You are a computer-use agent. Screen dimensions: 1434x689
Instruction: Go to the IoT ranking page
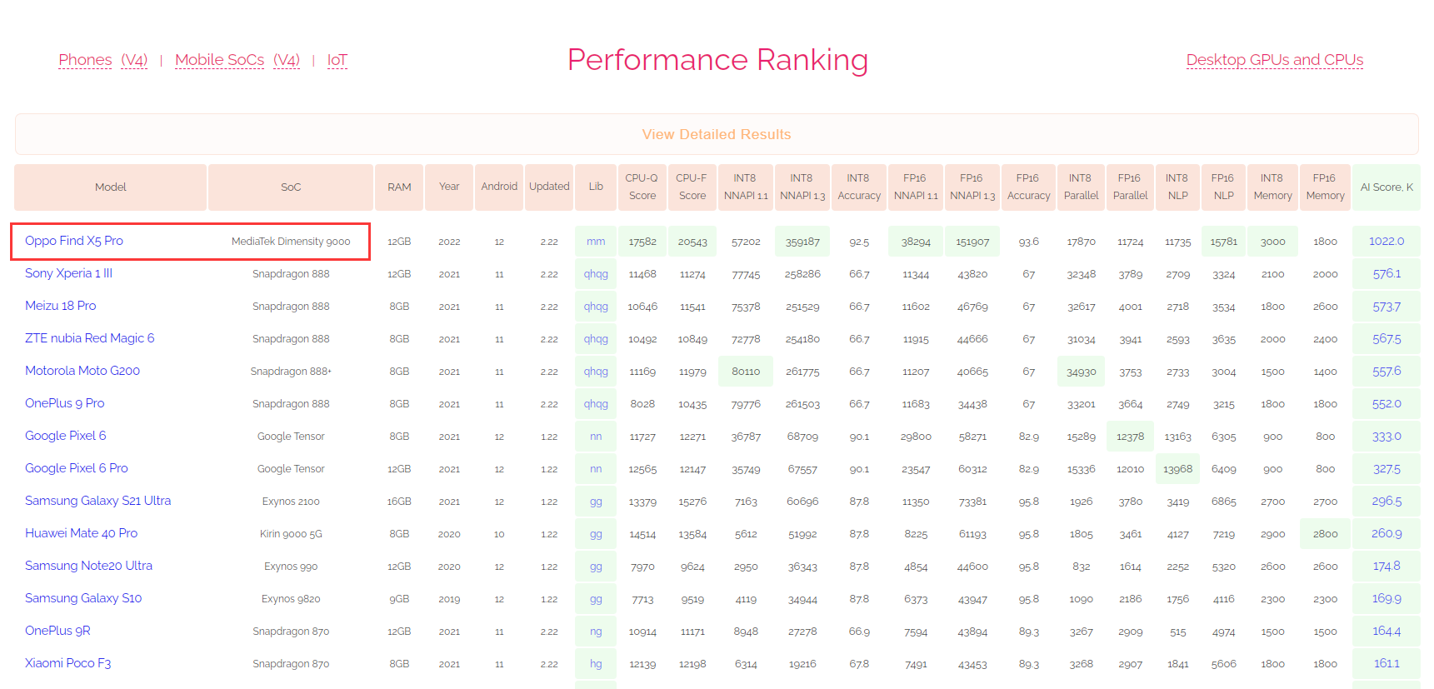pyautogui.click(x=337, y=60)
